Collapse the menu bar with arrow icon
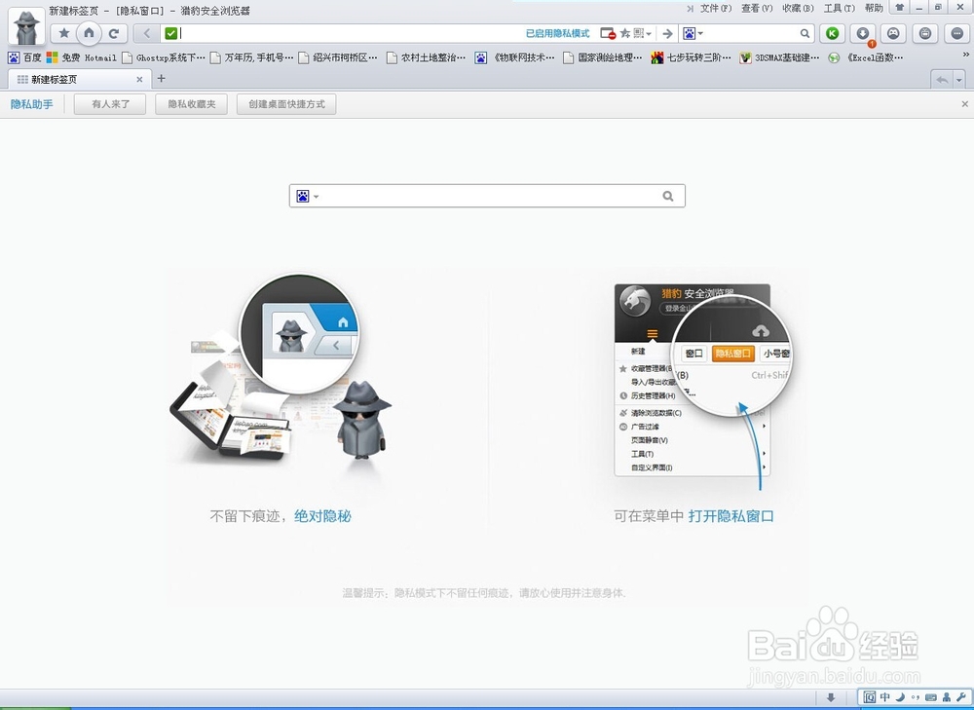Screen dimensions: 974x710 coord(691,9)
